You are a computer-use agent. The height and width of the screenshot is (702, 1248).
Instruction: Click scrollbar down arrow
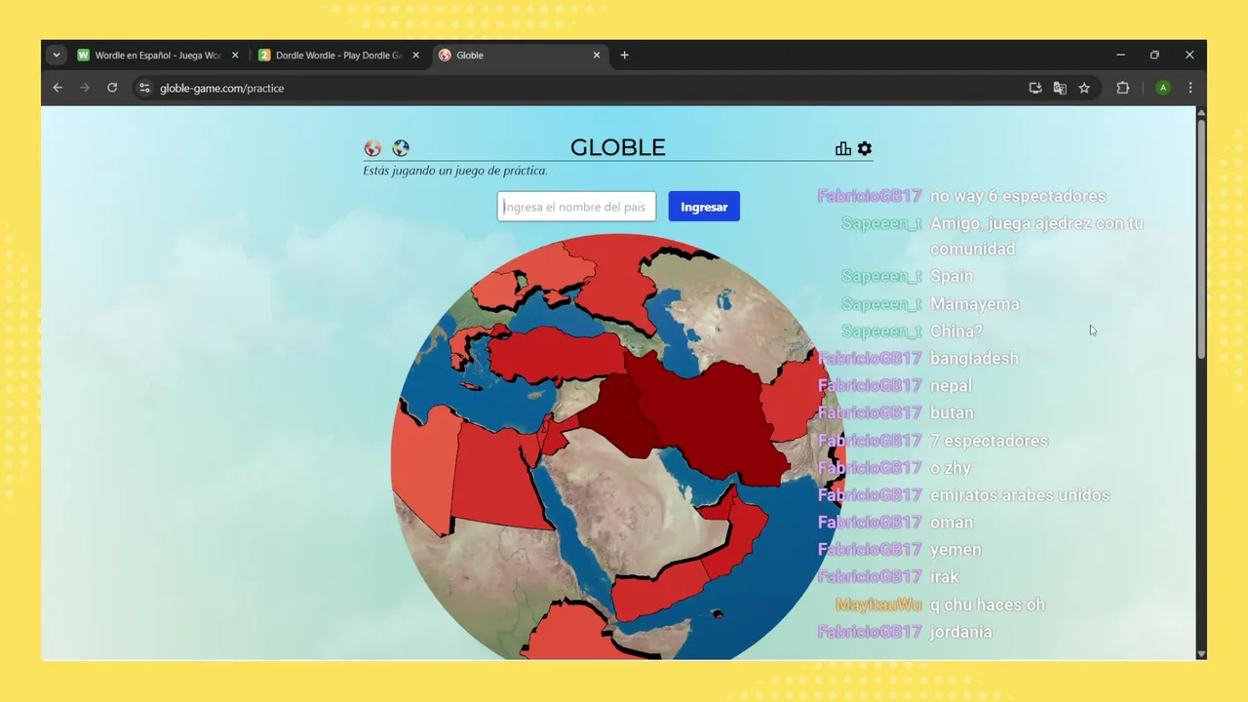[1201, 653]
